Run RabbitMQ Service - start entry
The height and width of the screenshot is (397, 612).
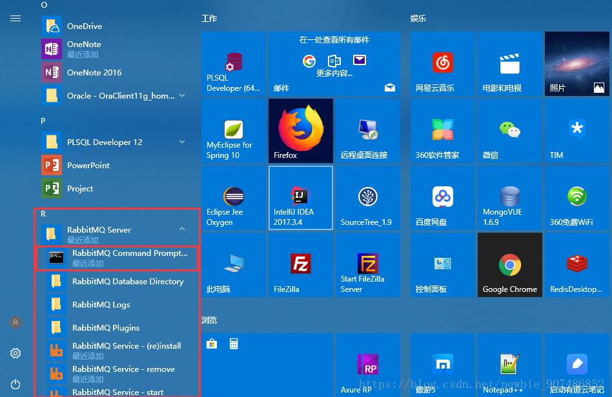point(119,392)
